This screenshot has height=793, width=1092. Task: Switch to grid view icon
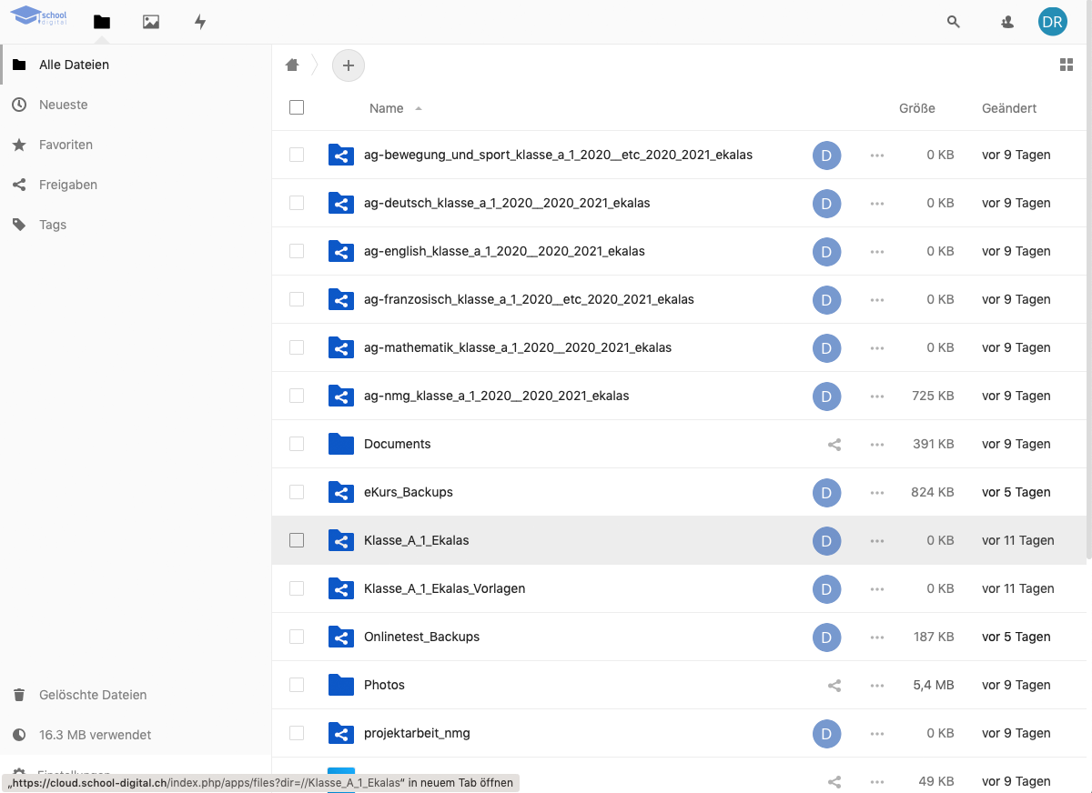1067,65
